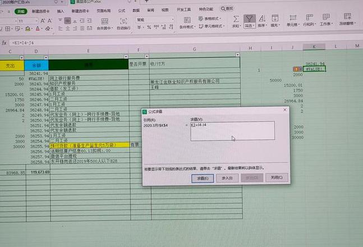Screen dimensions: 363x247
Task: Open filter arrow for 是否开票 column
Action: [x=146, y=56]
